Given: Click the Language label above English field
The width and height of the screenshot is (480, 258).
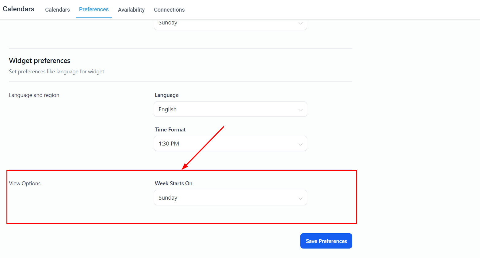Looking at the screenshot, I should pos(167,95).
